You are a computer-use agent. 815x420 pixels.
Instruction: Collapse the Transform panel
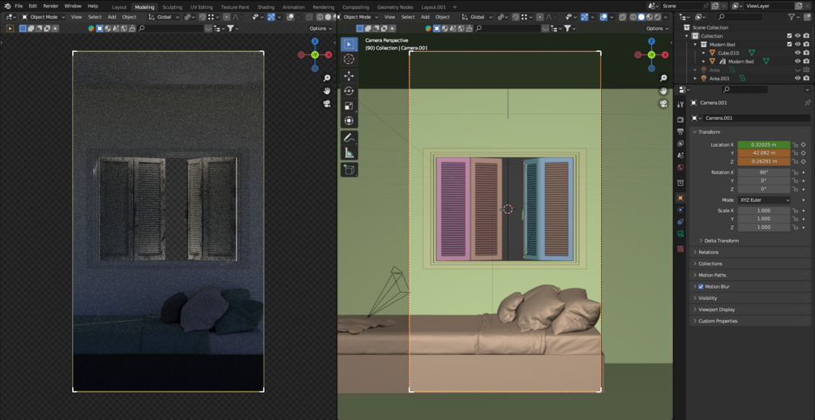click(x=709, y=132)
